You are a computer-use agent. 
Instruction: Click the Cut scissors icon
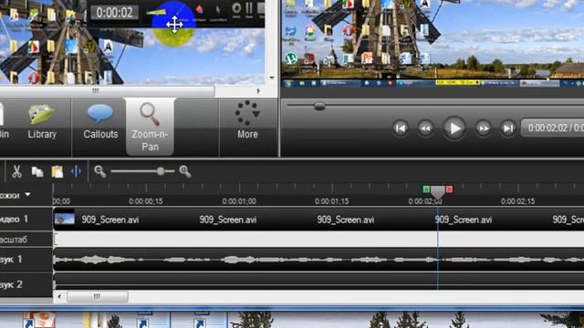[x=16, y=171]
